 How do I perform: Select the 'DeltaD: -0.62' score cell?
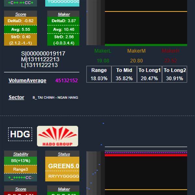click(x=20, y=21)
